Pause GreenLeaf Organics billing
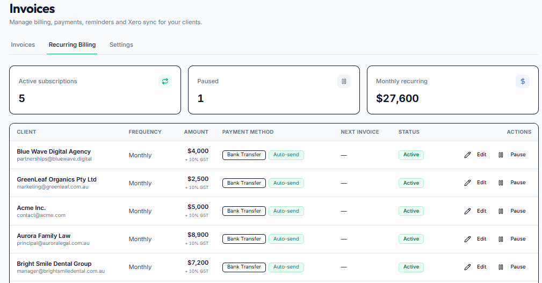Screen dimensions: 542x283 [512, 183]
